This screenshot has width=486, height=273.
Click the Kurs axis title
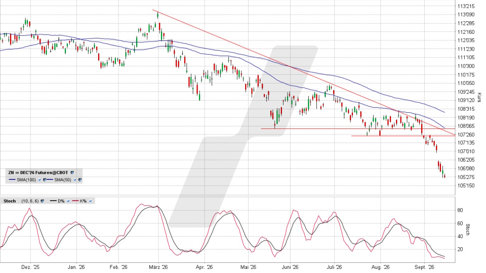click(x=479, y=97)
